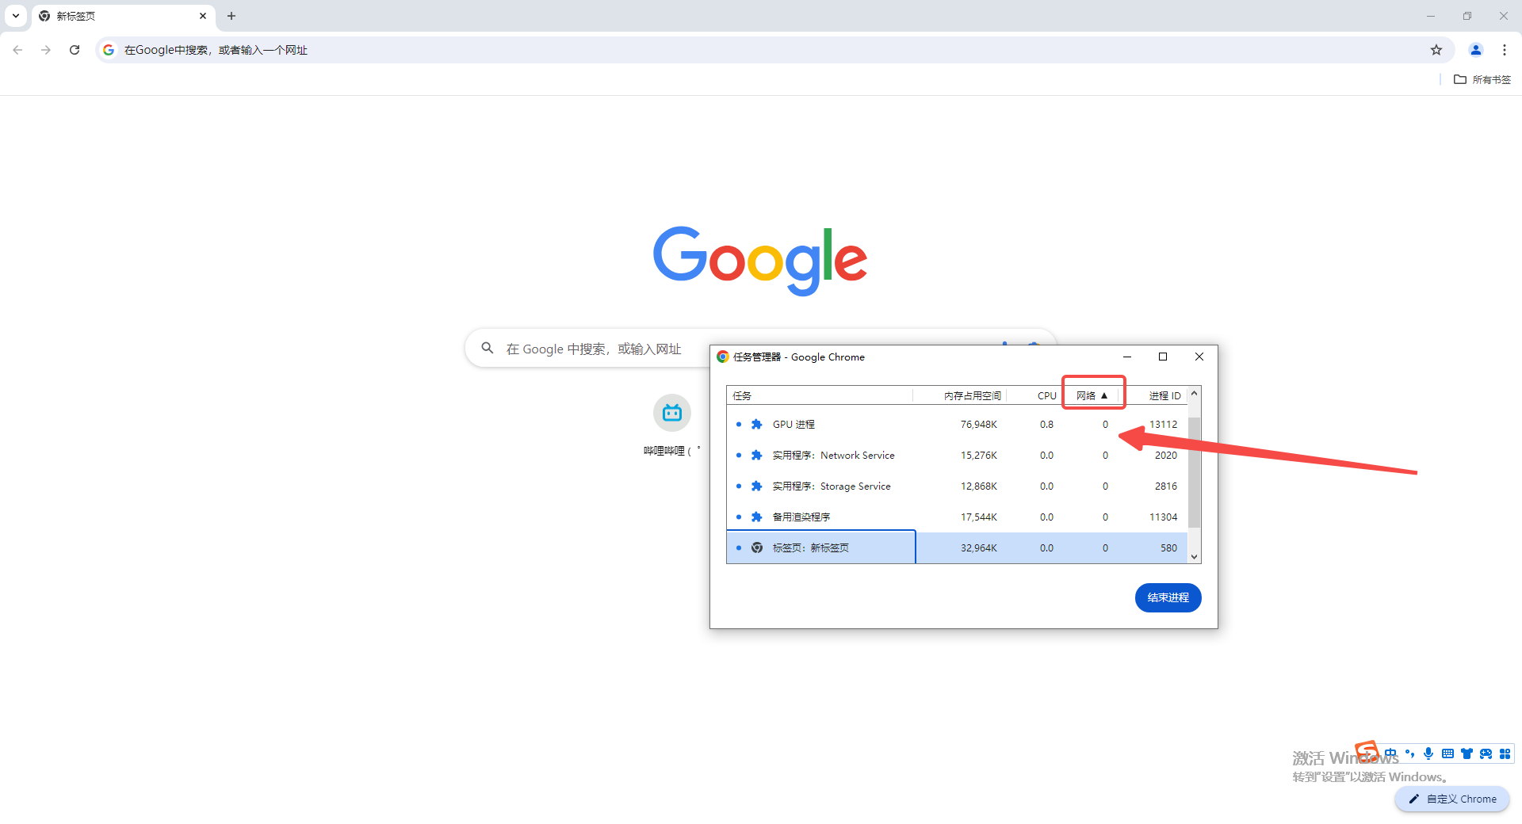Click the IME voice input microphone
The height and width of the screenshot is (824, 1522).
pyautogui.click(x=1428, y=753)
